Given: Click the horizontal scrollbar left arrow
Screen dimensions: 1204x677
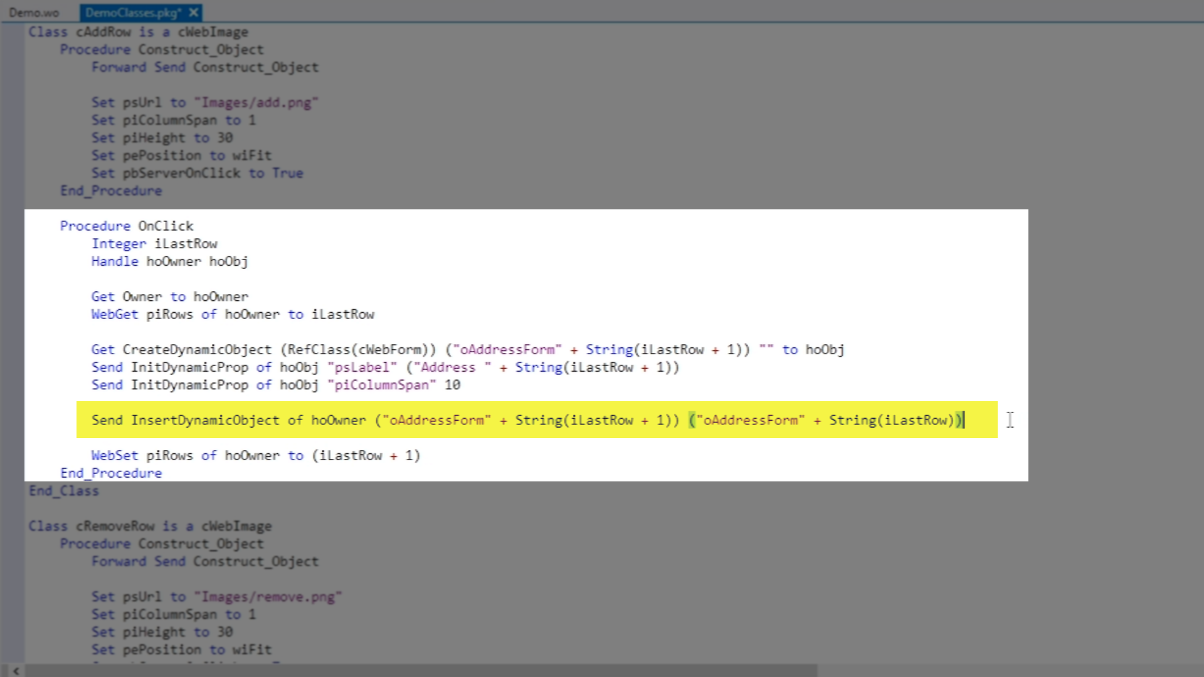Looking at the screenshot, I should tap(16, 671).
